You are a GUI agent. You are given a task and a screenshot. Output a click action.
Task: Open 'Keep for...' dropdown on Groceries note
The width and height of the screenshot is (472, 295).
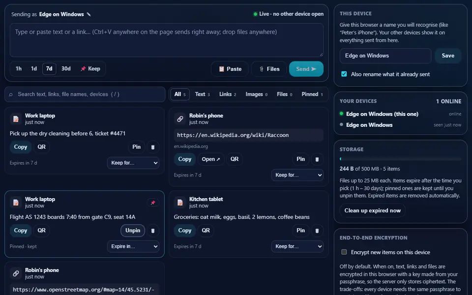[x=297, y=246]
